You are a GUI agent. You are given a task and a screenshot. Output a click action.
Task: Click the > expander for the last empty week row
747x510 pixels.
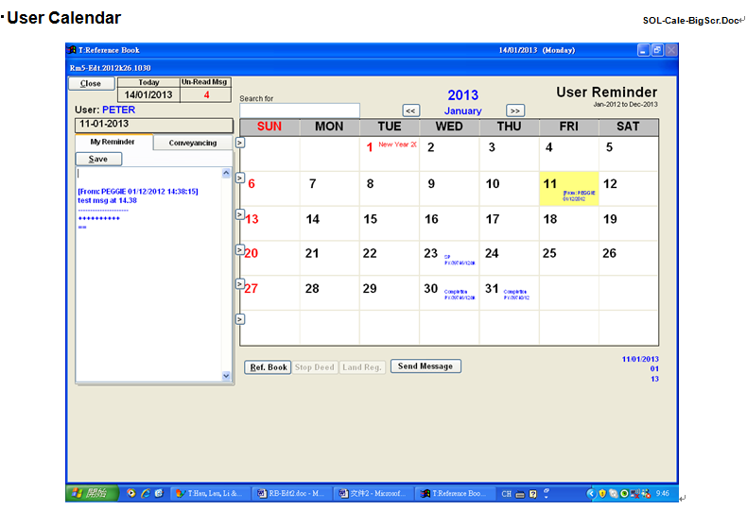click(240, 319)
